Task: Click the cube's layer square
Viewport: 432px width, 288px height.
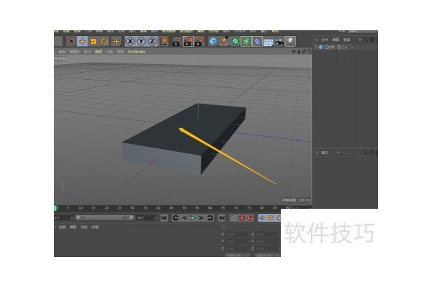Action: 339,48
